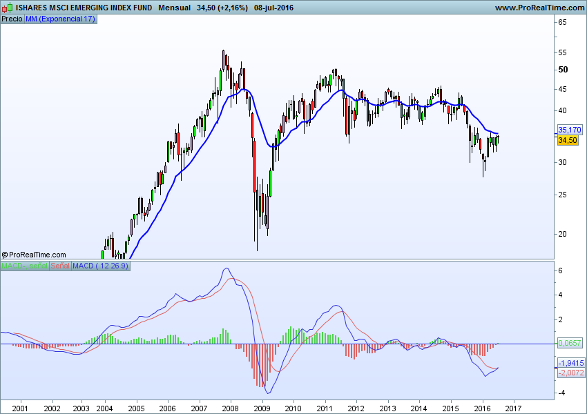Click the Mensual timeframe text
The height and width of the screenshot is (414, 587).
(175, 8)
